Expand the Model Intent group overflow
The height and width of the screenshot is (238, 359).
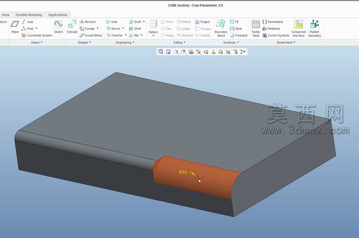[286, 42]
